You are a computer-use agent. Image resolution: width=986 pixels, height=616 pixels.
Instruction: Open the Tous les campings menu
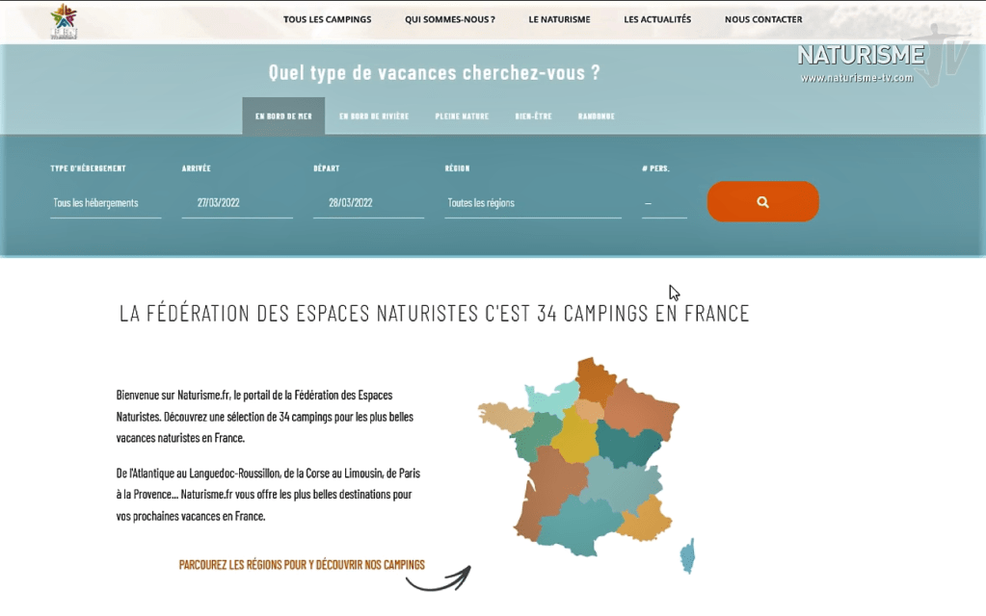pyautogui.click(x=327, y=19)
